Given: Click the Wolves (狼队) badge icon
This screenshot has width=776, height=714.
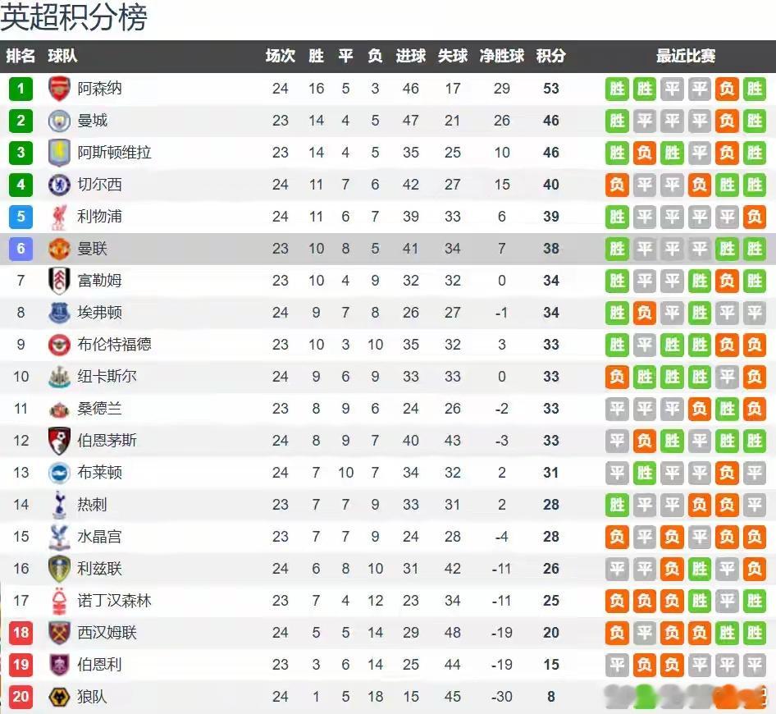Looking at the screenshot, I should click(x=59, y=697).
